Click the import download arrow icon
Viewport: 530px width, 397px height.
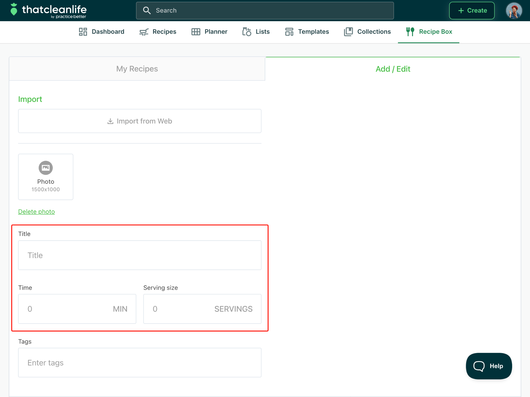[111, 121]
